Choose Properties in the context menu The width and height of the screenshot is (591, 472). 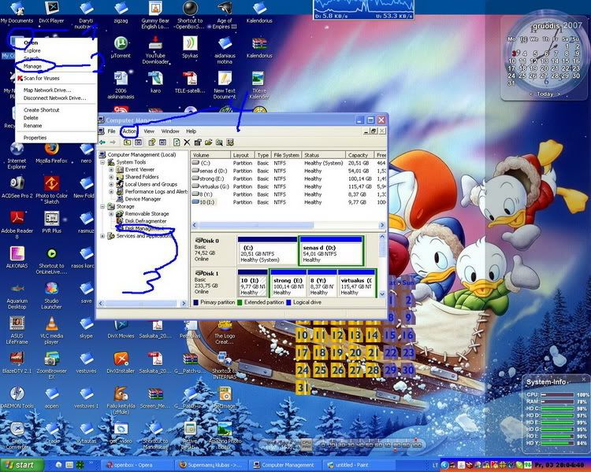56,138
